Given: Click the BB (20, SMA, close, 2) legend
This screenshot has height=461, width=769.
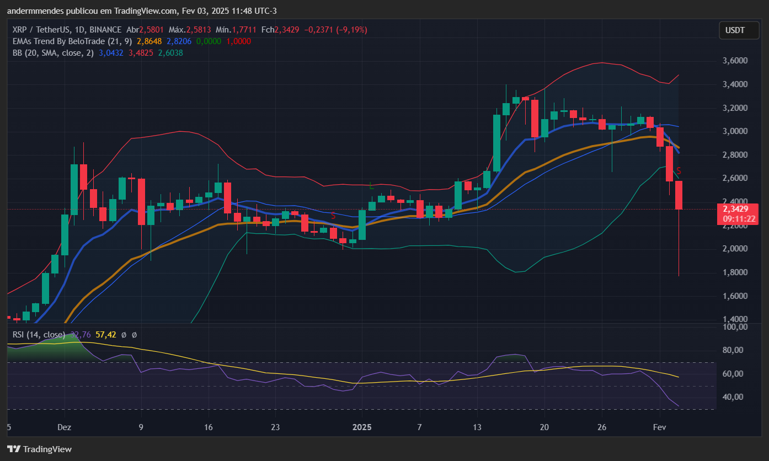Looking at the screenshot, I should point(53,52).
